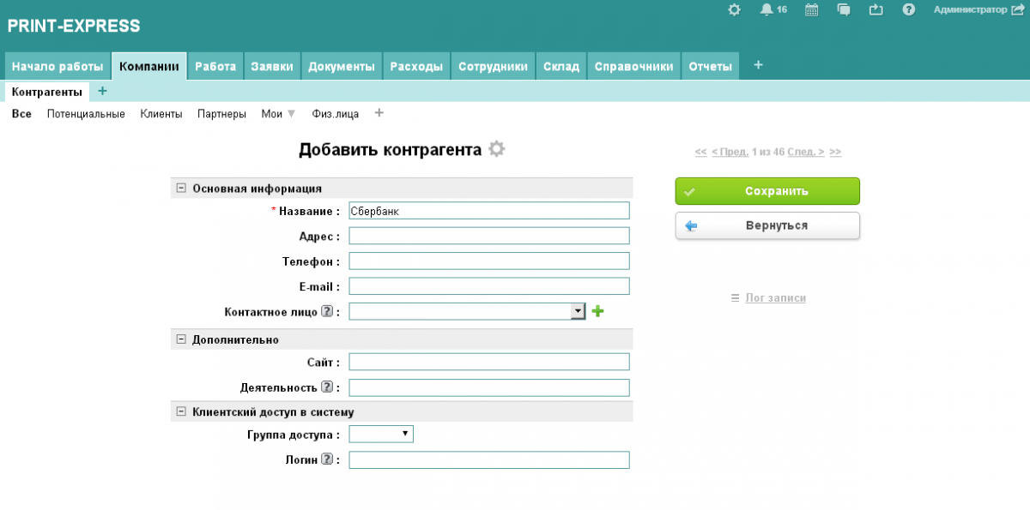The height and width of the screenshot is (510, 1030).
Task: Click green plus to add contact person
Action: tap(598, 311)
